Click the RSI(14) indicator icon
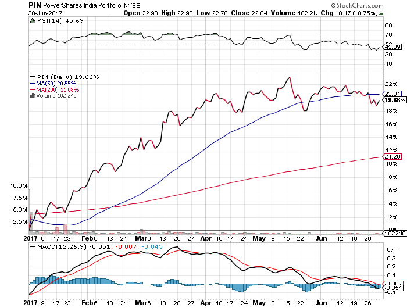Viewport: 407px width, 308px height. pos(33,20)
